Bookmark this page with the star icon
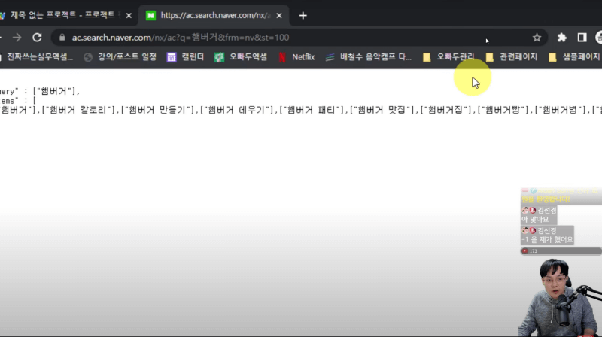This screenshot has width=602, height=337. click(537, 37)
